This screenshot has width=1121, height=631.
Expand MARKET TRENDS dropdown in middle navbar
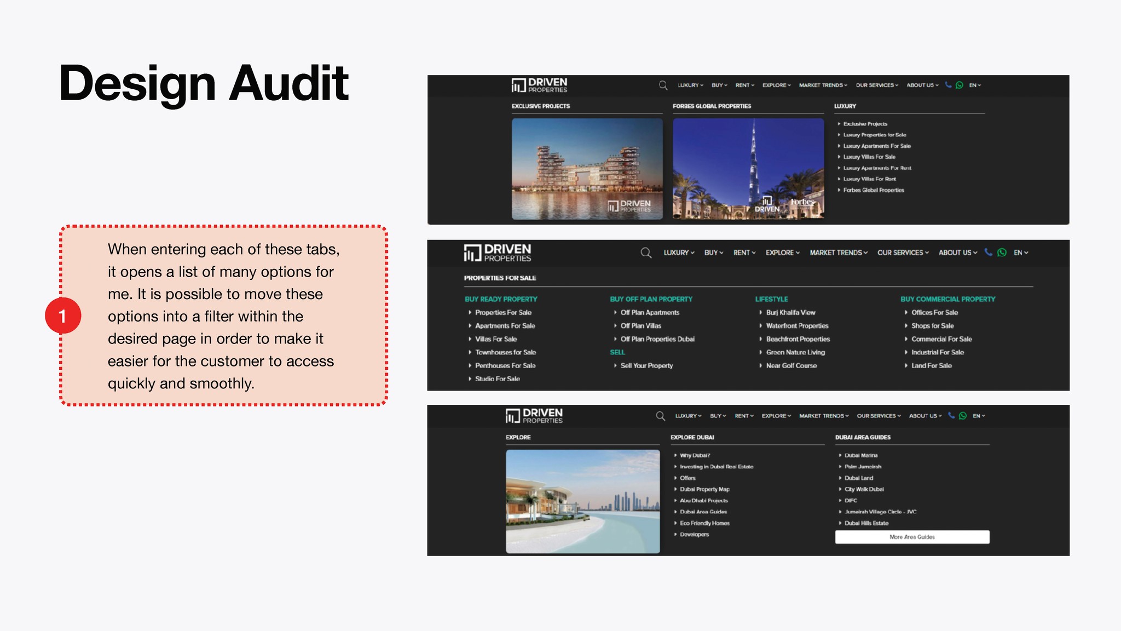[x=838, y=253]
